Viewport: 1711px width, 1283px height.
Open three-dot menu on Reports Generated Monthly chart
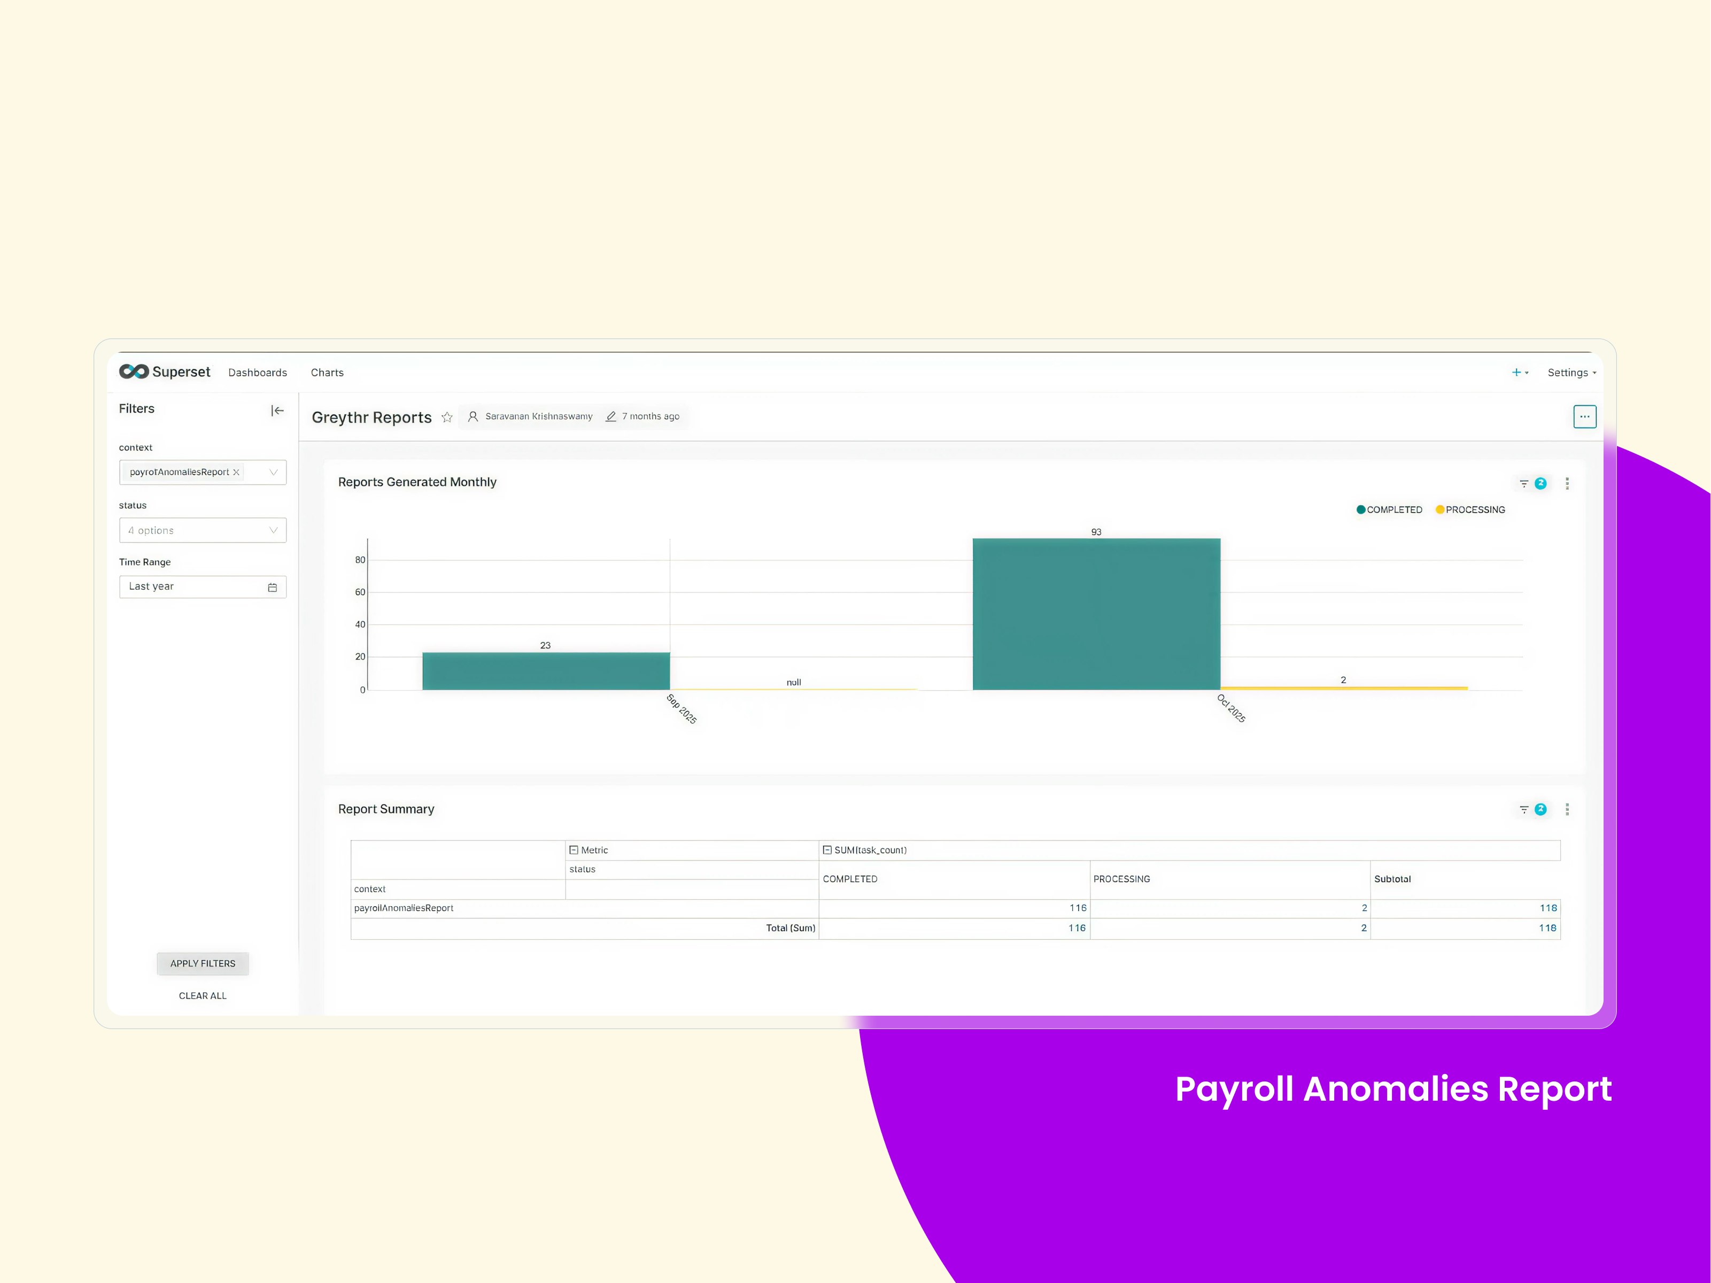[1567, 484]
